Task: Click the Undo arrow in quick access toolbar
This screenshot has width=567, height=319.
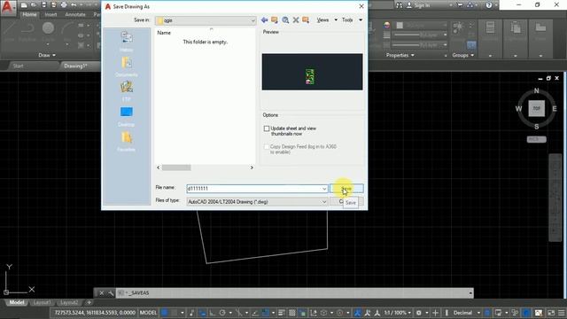Action: coord(74,5)
